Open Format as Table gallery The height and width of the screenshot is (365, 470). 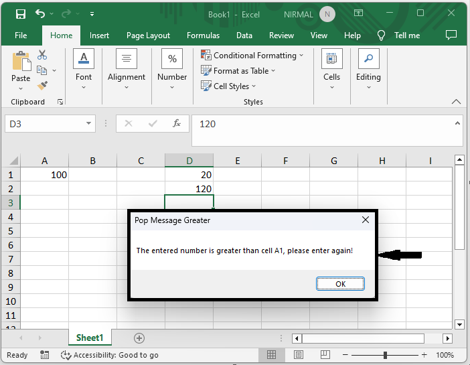pyautogui.click(x=238, y=71)
